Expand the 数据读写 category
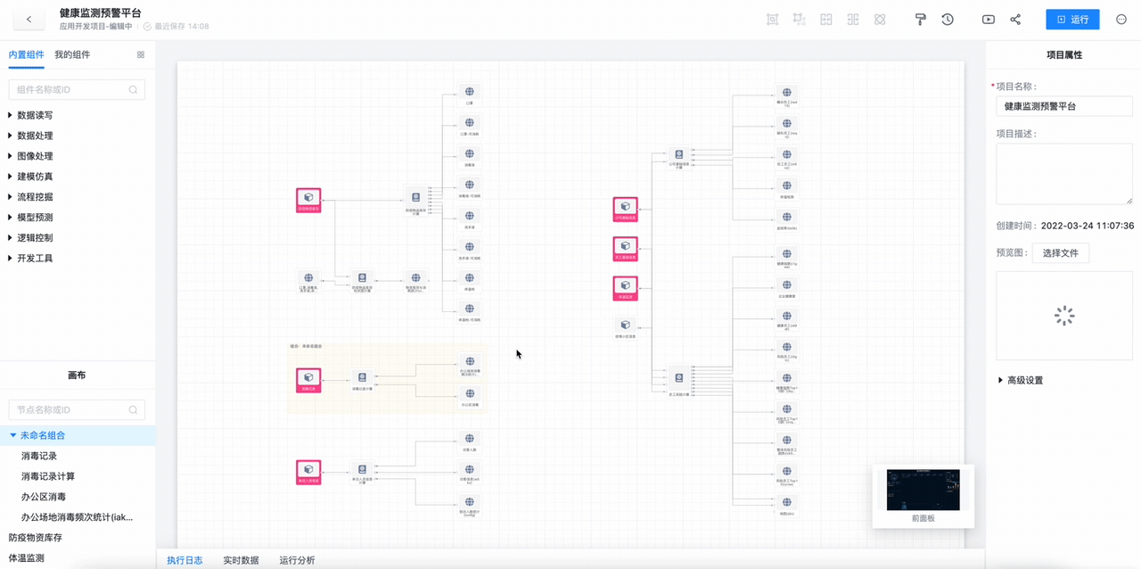This screenshot has height=569, width=1141. 11,115
